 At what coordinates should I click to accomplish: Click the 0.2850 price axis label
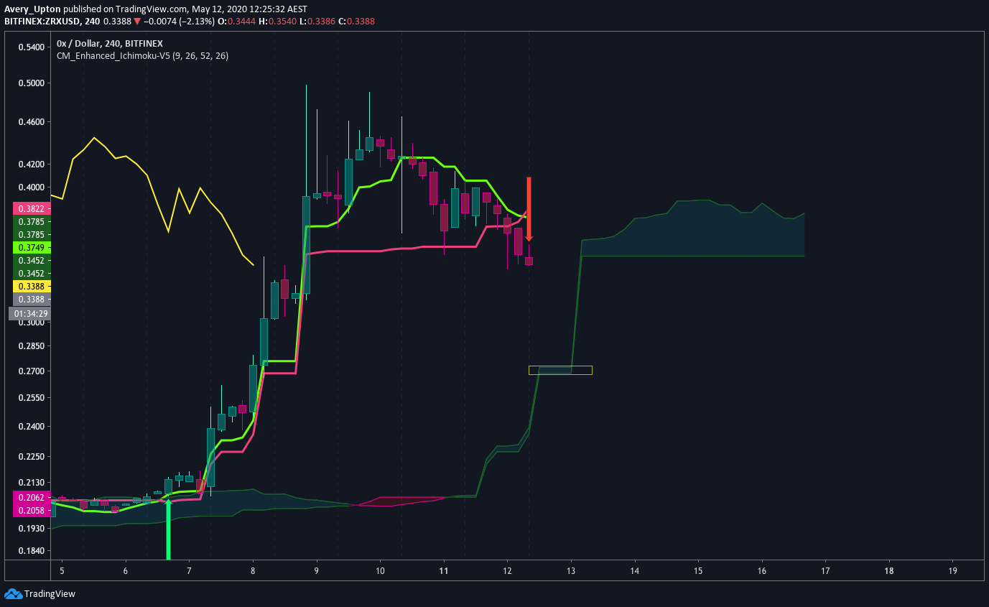tap(31, 346)
